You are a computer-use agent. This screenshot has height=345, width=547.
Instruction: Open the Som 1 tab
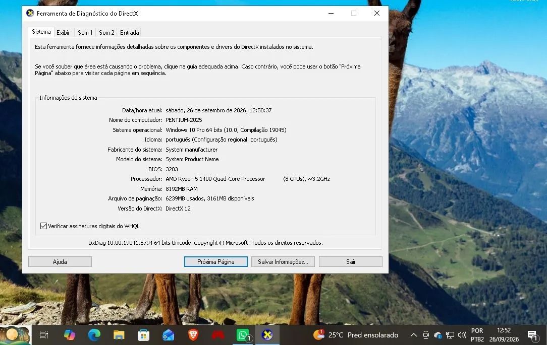(85, 32)
